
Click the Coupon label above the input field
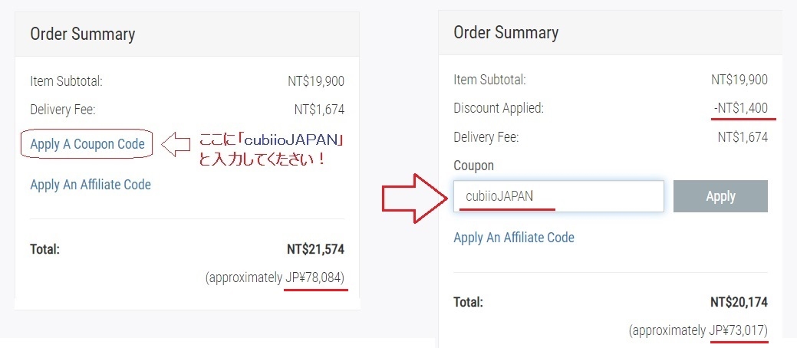(x=474, y=166)
